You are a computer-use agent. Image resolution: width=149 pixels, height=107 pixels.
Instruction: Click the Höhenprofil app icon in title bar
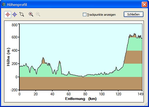(x=4, y=4)
